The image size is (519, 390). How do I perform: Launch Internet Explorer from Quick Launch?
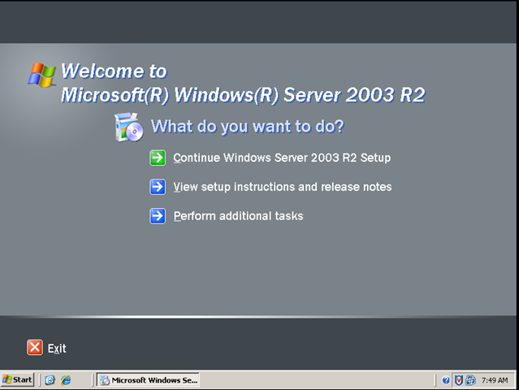tap(66, 379)
